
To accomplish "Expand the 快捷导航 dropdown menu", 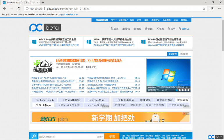I will pos(123,20).
